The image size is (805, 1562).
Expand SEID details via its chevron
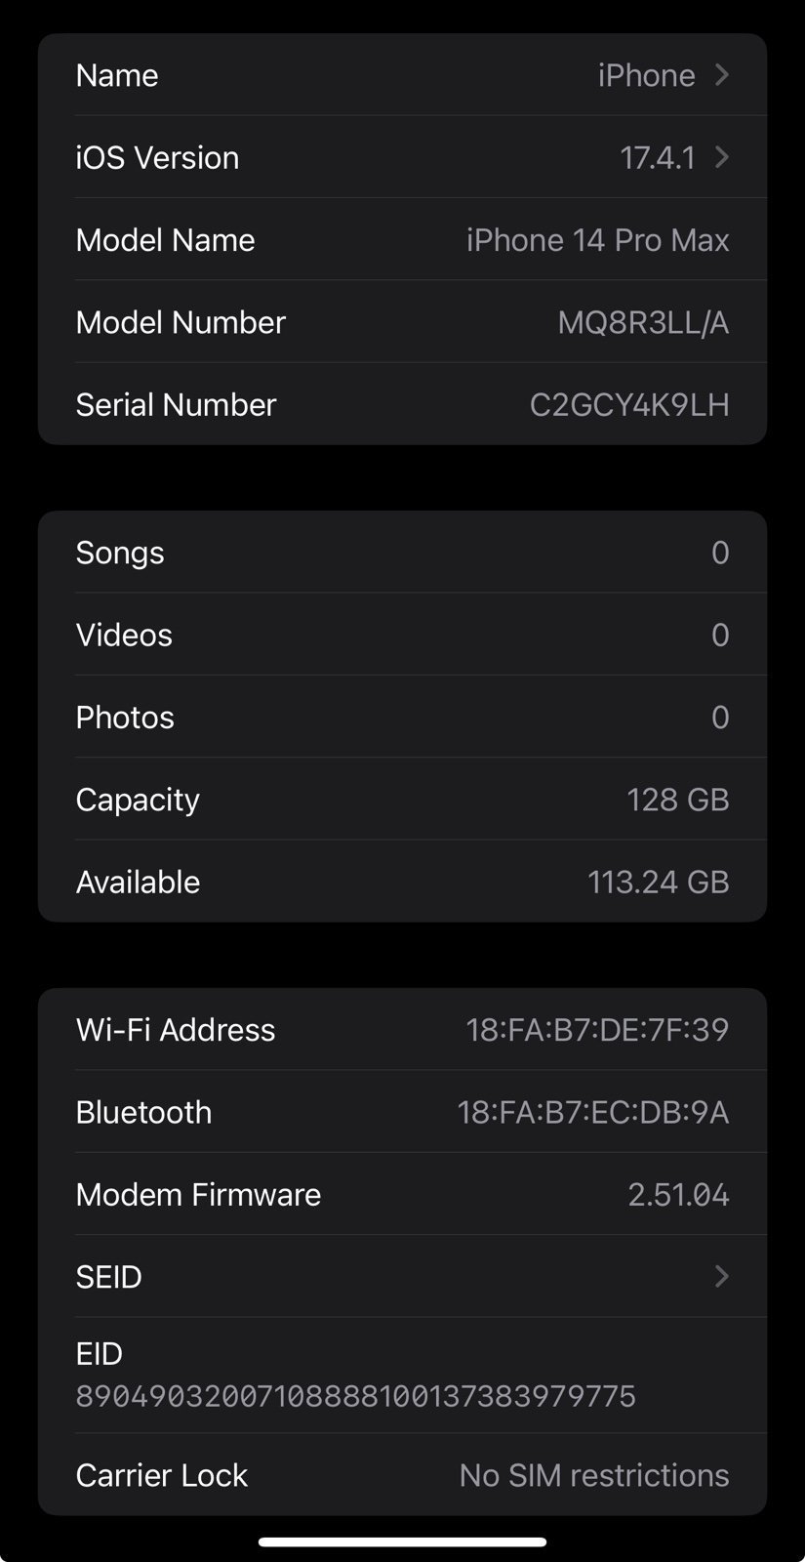pos(721,1276)
